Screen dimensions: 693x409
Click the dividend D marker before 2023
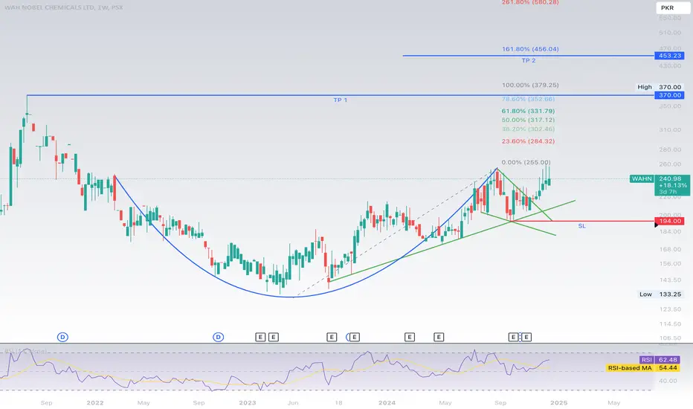point(218,338)
